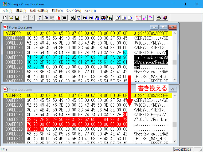Open the 設定(O) menu
Screen dimensions: 203x152
pos(57,11)
